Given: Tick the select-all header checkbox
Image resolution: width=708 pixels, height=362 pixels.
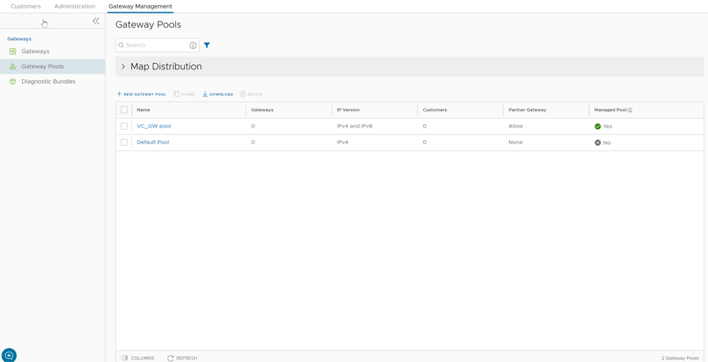Looking at the screenshot, I should coord(124,110).
